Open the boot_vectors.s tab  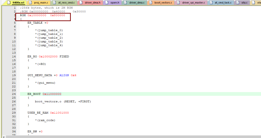tap(161, 2)
